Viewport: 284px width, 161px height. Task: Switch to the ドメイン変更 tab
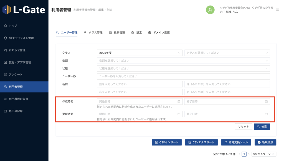(x=159, y=33)
